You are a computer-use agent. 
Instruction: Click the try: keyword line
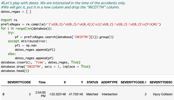point(11,33)
